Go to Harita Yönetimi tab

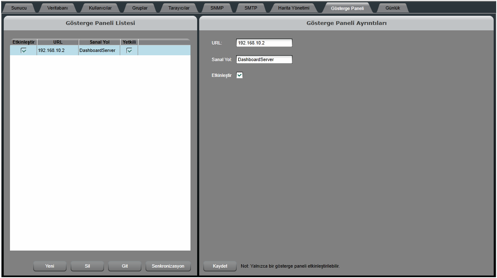click(294, 8)
